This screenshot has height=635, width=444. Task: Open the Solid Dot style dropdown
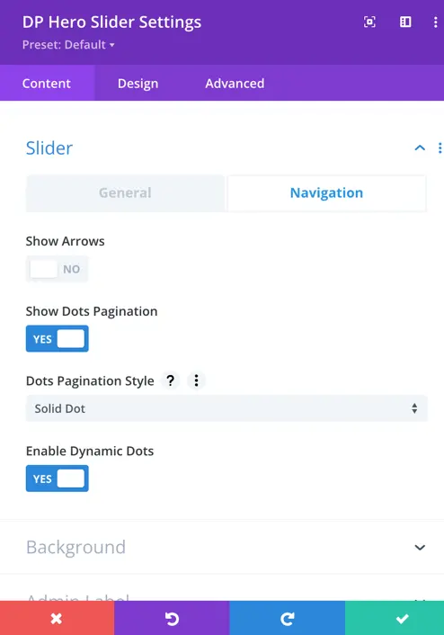226,408
